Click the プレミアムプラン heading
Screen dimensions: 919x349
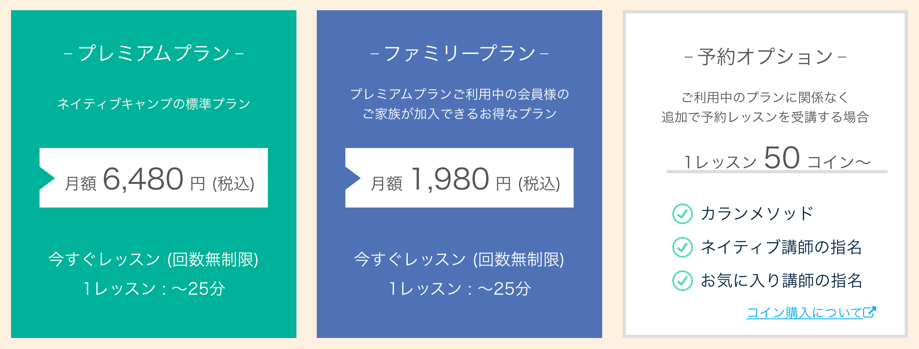click(x=154, y=53)
